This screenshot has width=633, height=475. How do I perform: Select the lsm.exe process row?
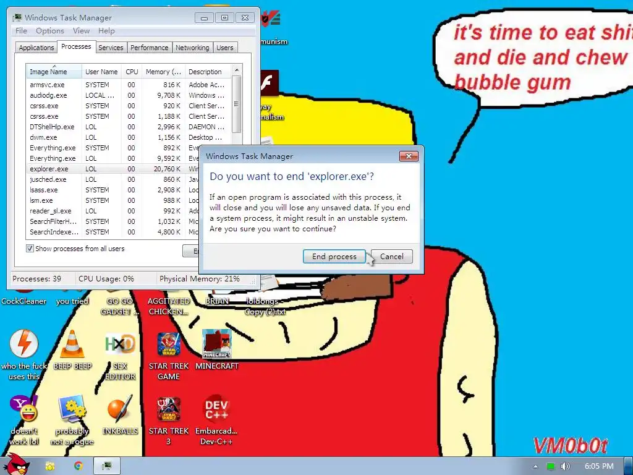coord(113,200)
